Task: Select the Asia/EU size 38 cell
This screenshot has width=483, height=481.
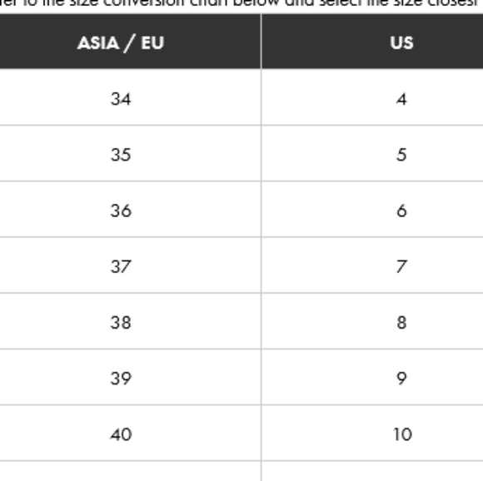Action: point(130,321)
